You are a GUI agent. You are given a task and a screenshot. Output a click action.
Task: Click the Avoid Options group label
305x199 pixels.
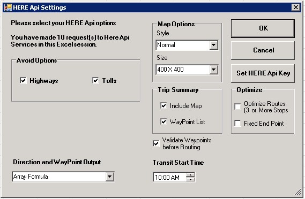point(36,60)
